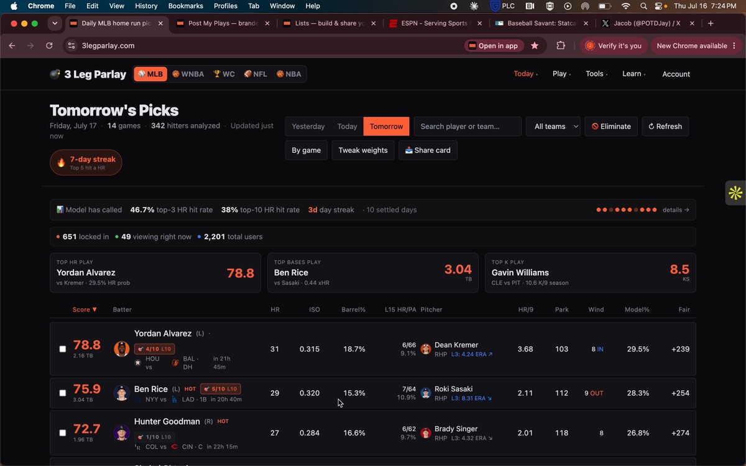Open macOS Spotlight search icon

coord(643,6)
